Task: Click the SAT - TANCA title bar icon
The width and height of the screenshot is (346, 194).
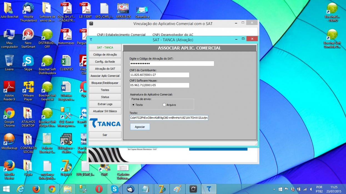Action: [x=91, y=40]
